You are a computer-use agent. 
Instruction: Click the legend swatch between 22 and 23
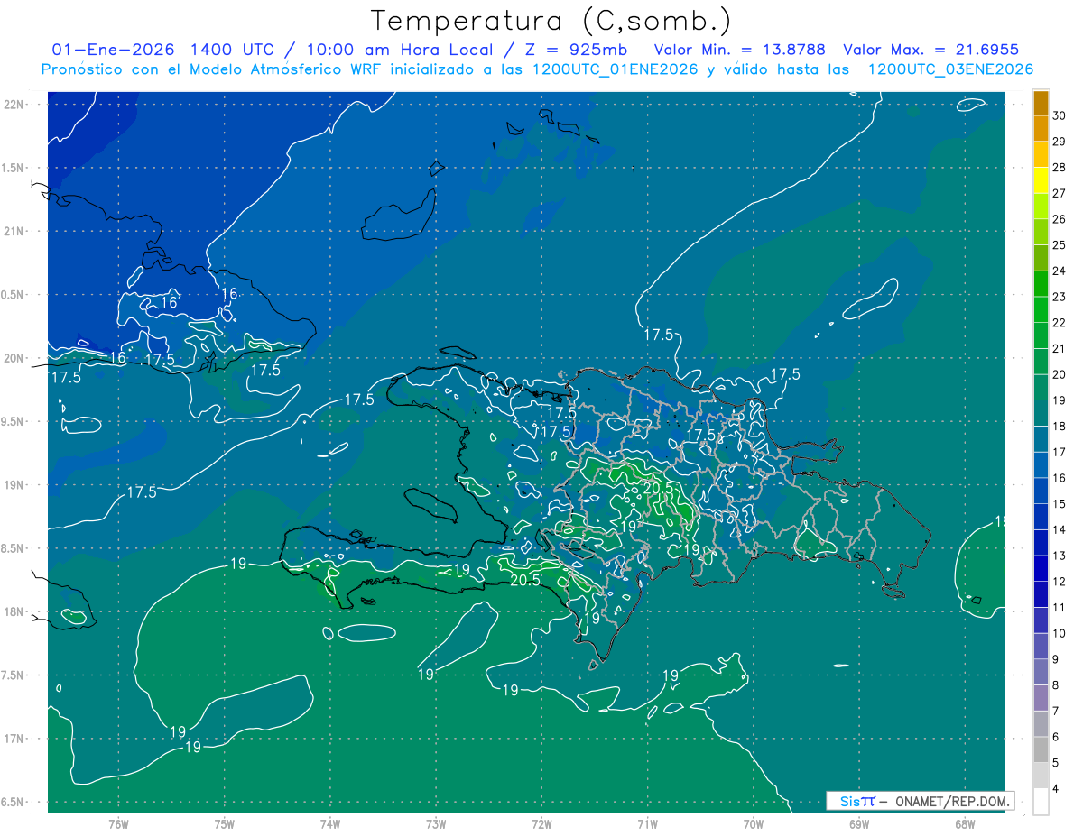[1041, 309]
